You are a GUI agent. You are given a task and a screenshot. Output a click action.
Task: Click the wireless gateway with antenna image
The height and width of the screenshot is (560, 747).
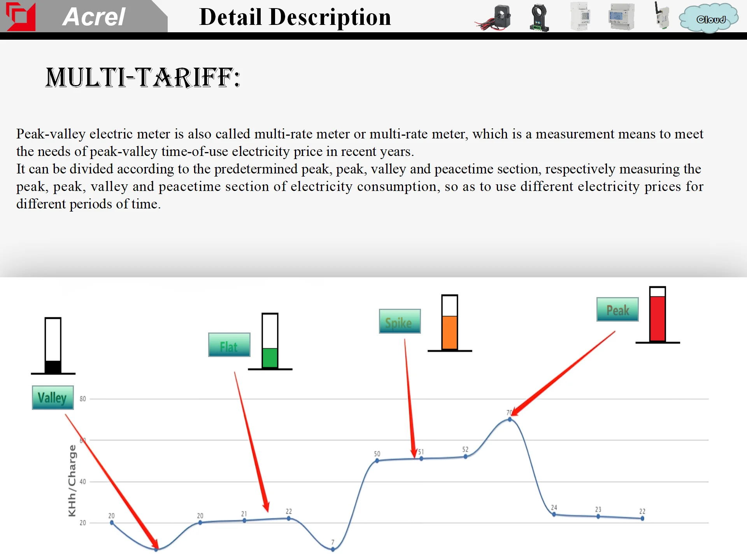(661, 16)
